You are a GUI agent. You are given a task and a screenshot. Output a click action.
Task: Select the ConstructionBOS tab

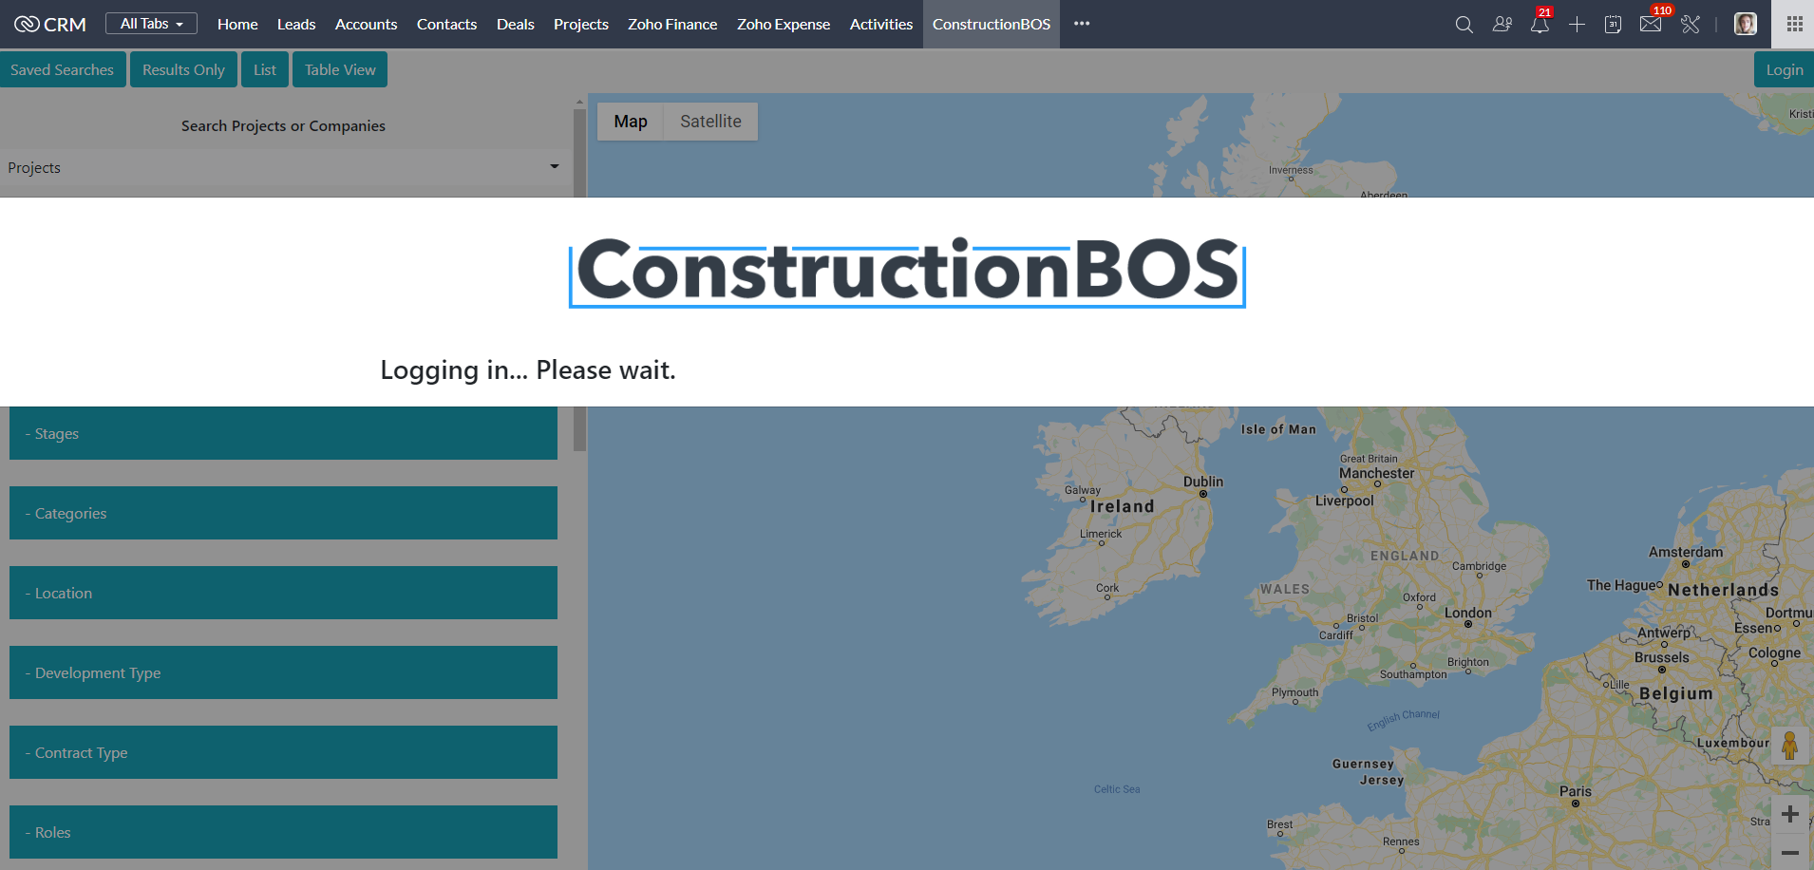[x=992, y=24]
